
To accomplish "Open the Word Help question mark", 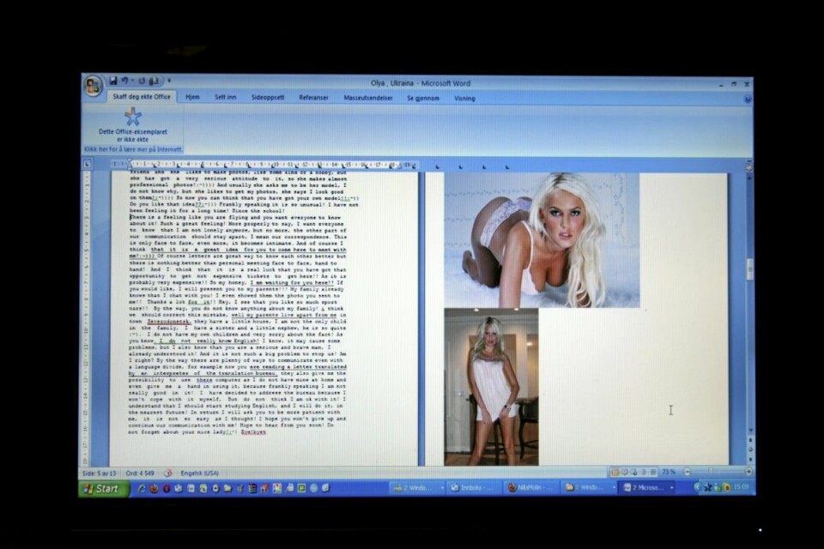I will pyautogui.click(x=748, y=98).
